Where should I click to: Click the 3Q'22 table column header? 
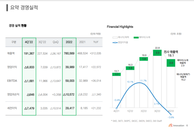click(x=42, y=42)
